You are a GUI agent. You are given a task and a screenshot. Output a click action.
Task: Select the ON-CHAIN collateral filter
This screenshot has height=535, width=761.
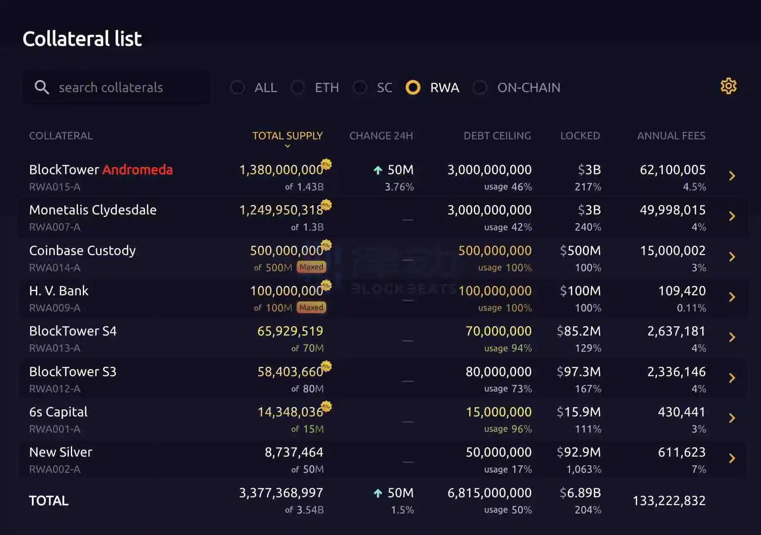point(480,88)
